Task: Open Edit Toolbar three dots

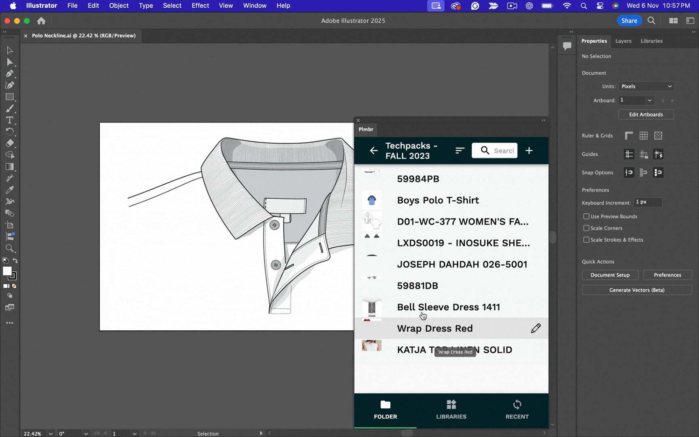Action: coord(10,323)
